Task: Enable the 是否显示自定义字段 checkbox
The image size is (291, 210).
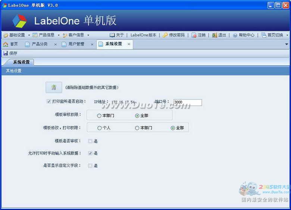Action: click(90, 166)
